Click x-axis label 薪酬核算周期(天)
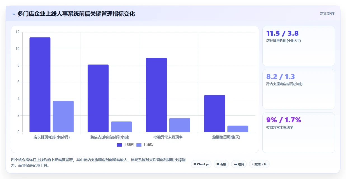 [226, 137]
